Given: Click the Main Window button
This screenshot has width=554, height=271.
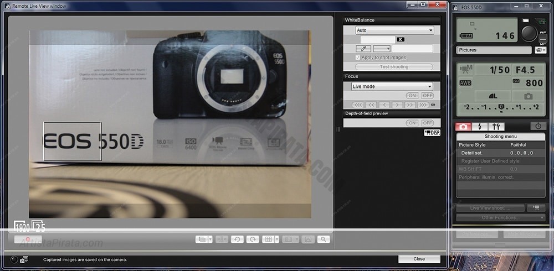Looking at the screenshot, I should point(524,234).
